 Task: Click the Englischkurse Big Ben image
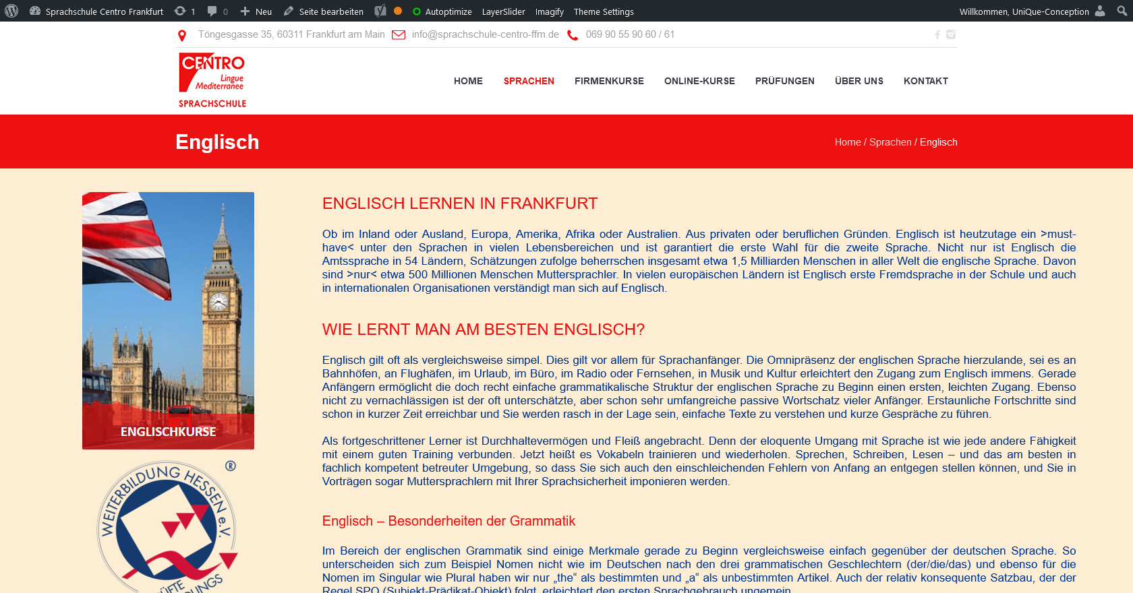click(x=168, y=320)
